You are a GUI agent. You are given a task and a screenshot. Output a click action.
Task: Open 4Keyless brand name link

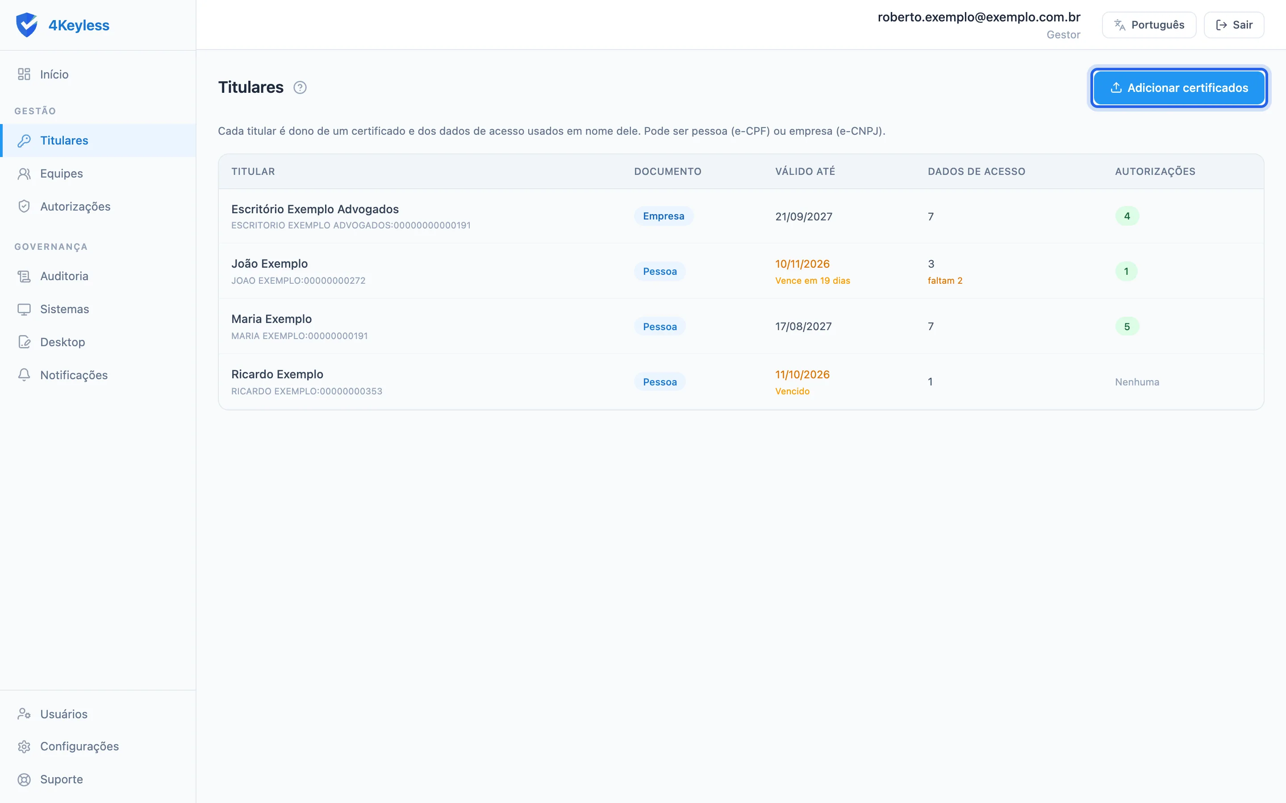pos(79,25)
